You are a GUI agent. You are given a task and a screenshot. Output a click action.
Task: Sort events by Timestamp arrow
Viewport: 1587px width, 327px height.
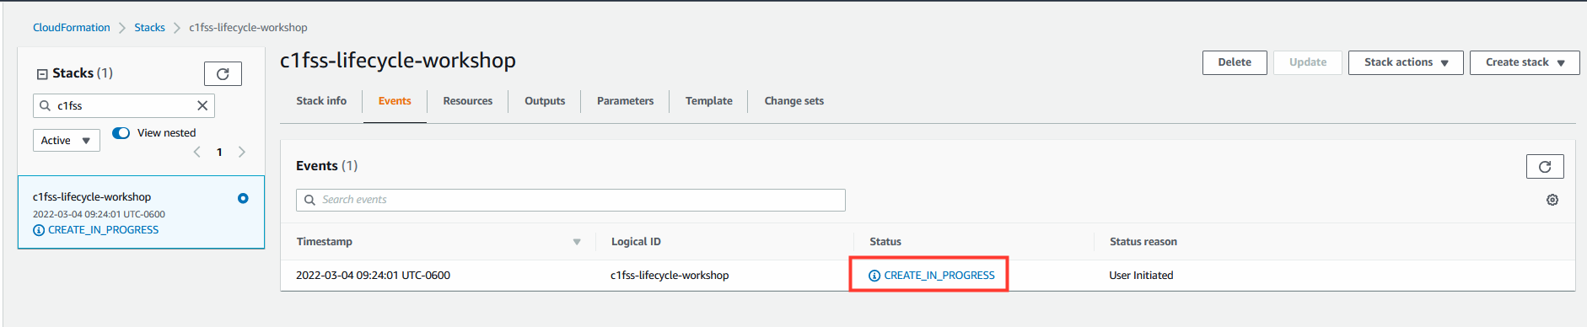click(577, 242)
